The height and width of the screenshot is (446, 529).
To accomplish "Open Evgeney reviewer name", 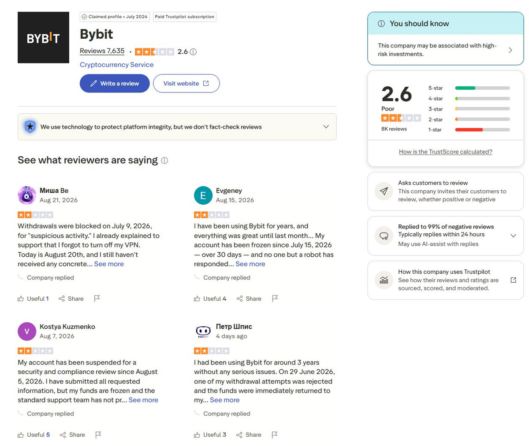I will pos(229,191).
